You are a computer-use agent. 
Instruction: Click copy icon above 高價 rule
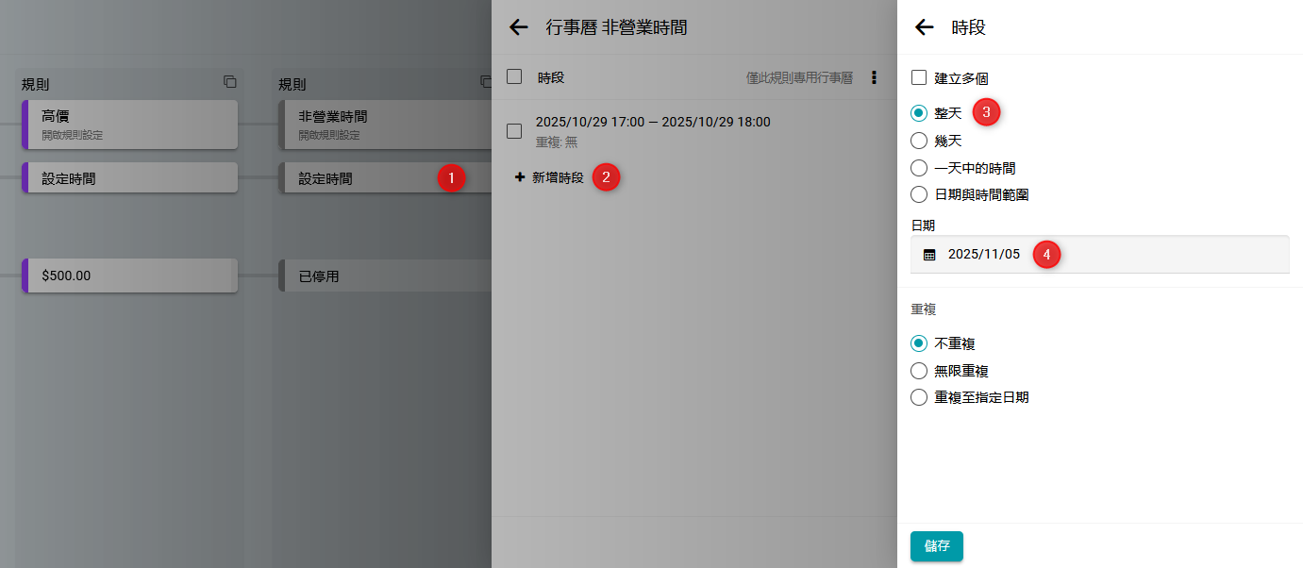tap(230, 82)
